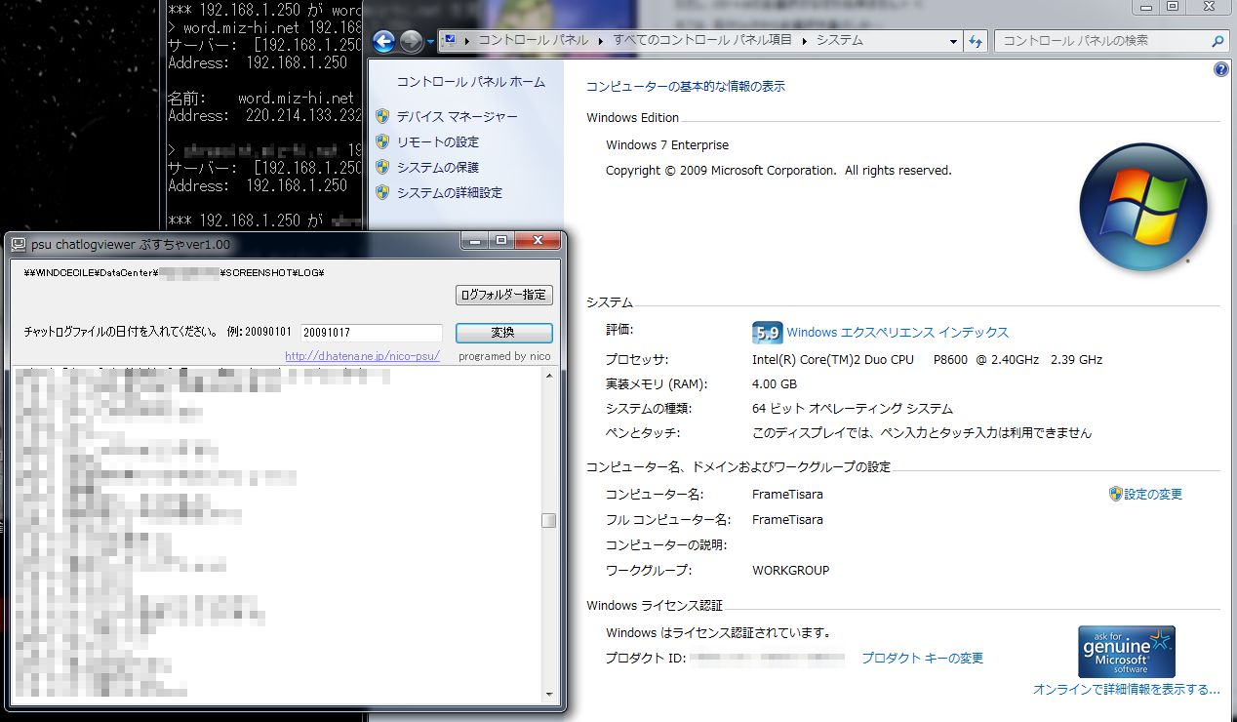The width and height of the screenshot is (1237, 722).
Task: Click shield icon beside システムの詳細設定
Action: pos(382,192)
